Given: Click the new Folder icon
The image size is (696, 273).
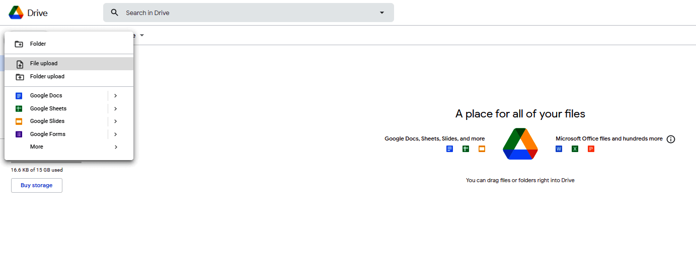Looking at the screenshot, I should coord(19,44).
